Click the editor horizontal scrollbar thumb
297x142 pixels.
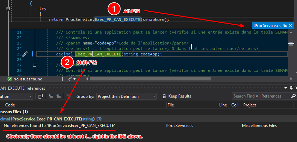tap(150, 79)
